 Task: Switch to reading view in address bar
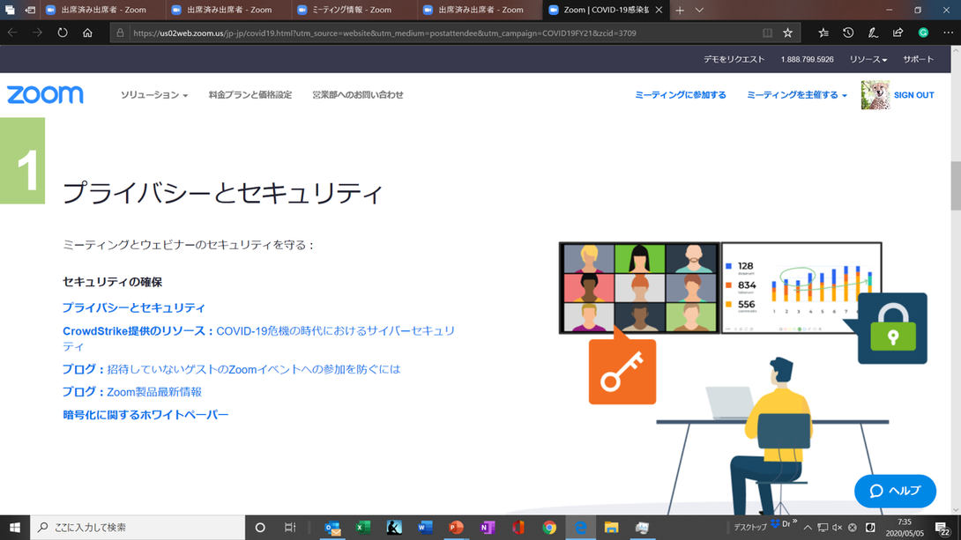767,33
